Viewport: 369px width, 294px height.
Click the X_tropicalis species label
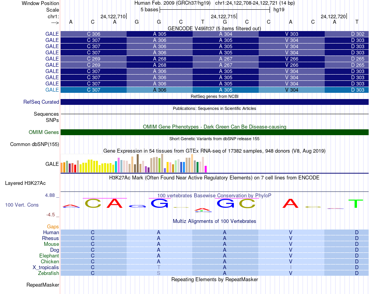tap(46, 268)
